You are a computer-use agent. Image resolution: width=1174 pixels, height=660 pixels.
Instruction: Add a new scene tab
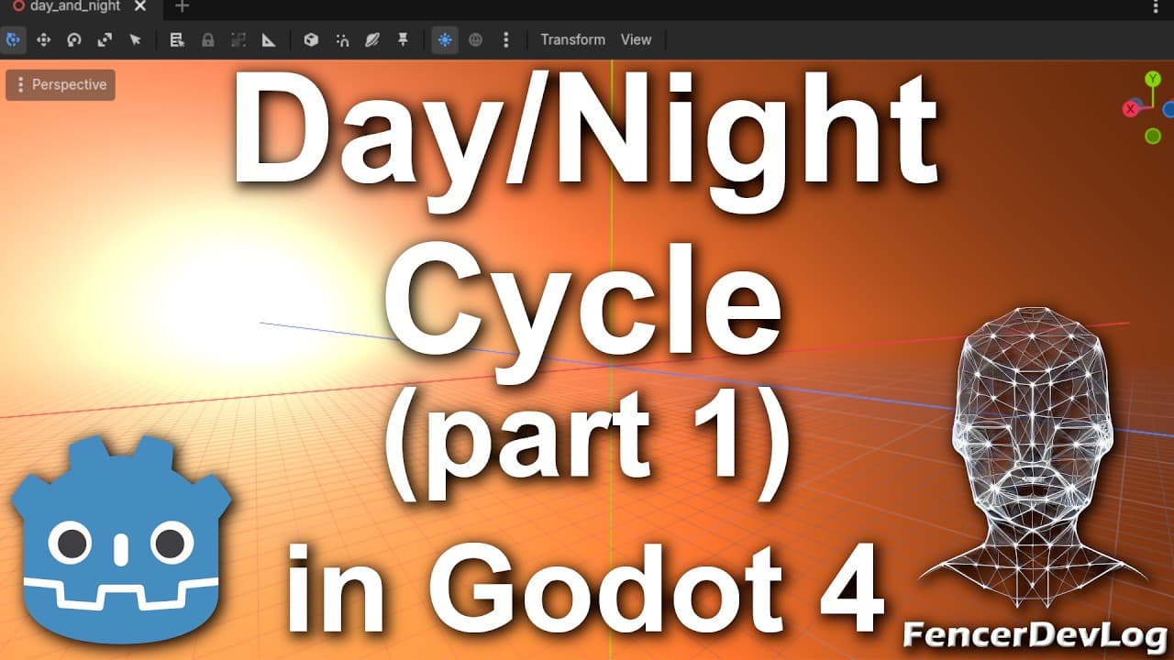[x=182, y=6]
